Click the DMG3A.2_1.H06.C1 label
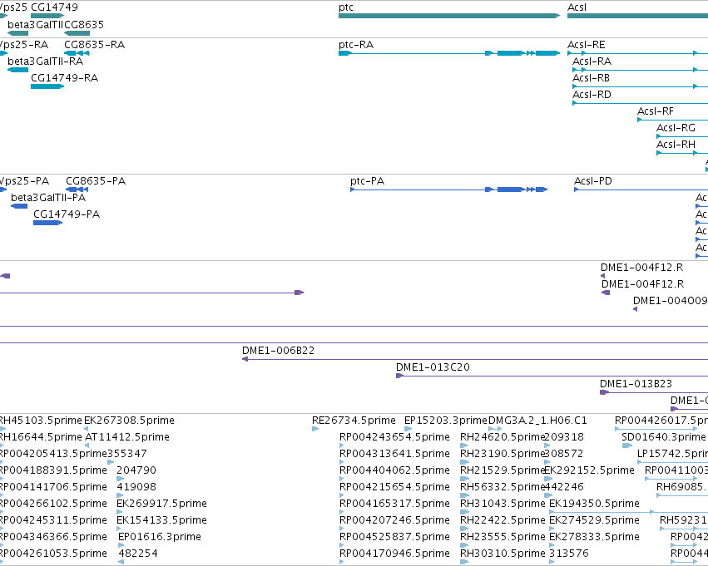Screen dimensions: 708x566 537,421
